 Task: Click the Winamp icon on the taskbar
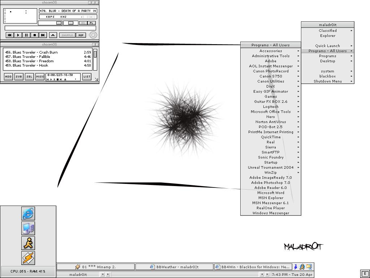[78, 267]
